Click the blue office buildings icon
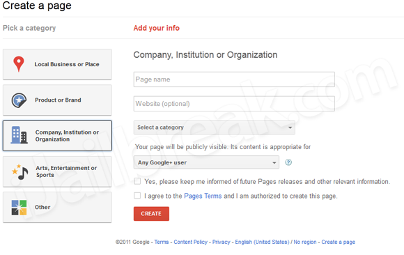Screen dimensions: 404x255 (x=19, y=135)
